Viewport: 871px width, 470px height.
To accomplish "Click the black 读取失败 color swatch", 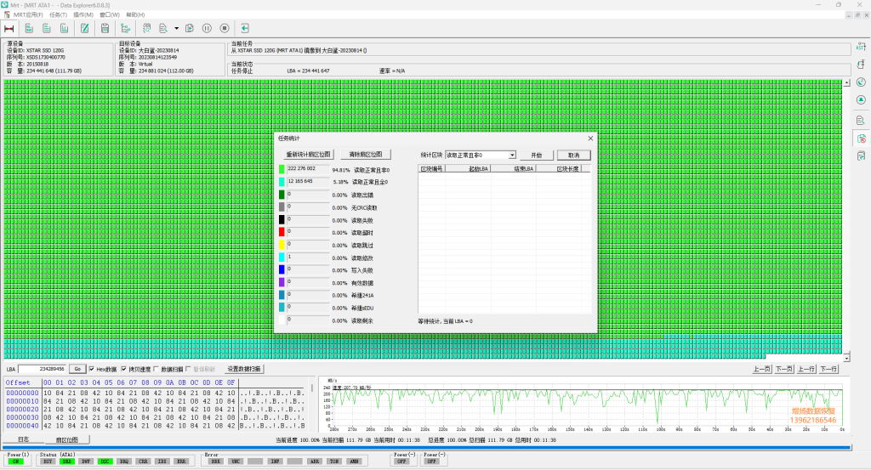I will pyautogui.click(x=282, y=220).
